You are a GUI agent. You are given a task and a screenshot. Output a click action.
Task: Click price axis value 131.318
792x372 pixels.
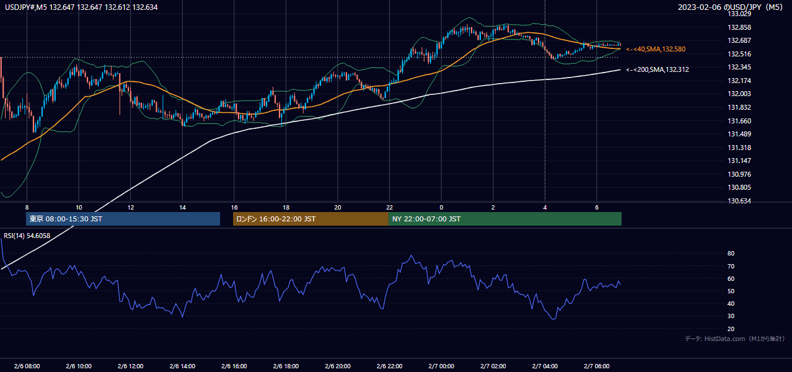pyautogui.click(x=741, y=148)
